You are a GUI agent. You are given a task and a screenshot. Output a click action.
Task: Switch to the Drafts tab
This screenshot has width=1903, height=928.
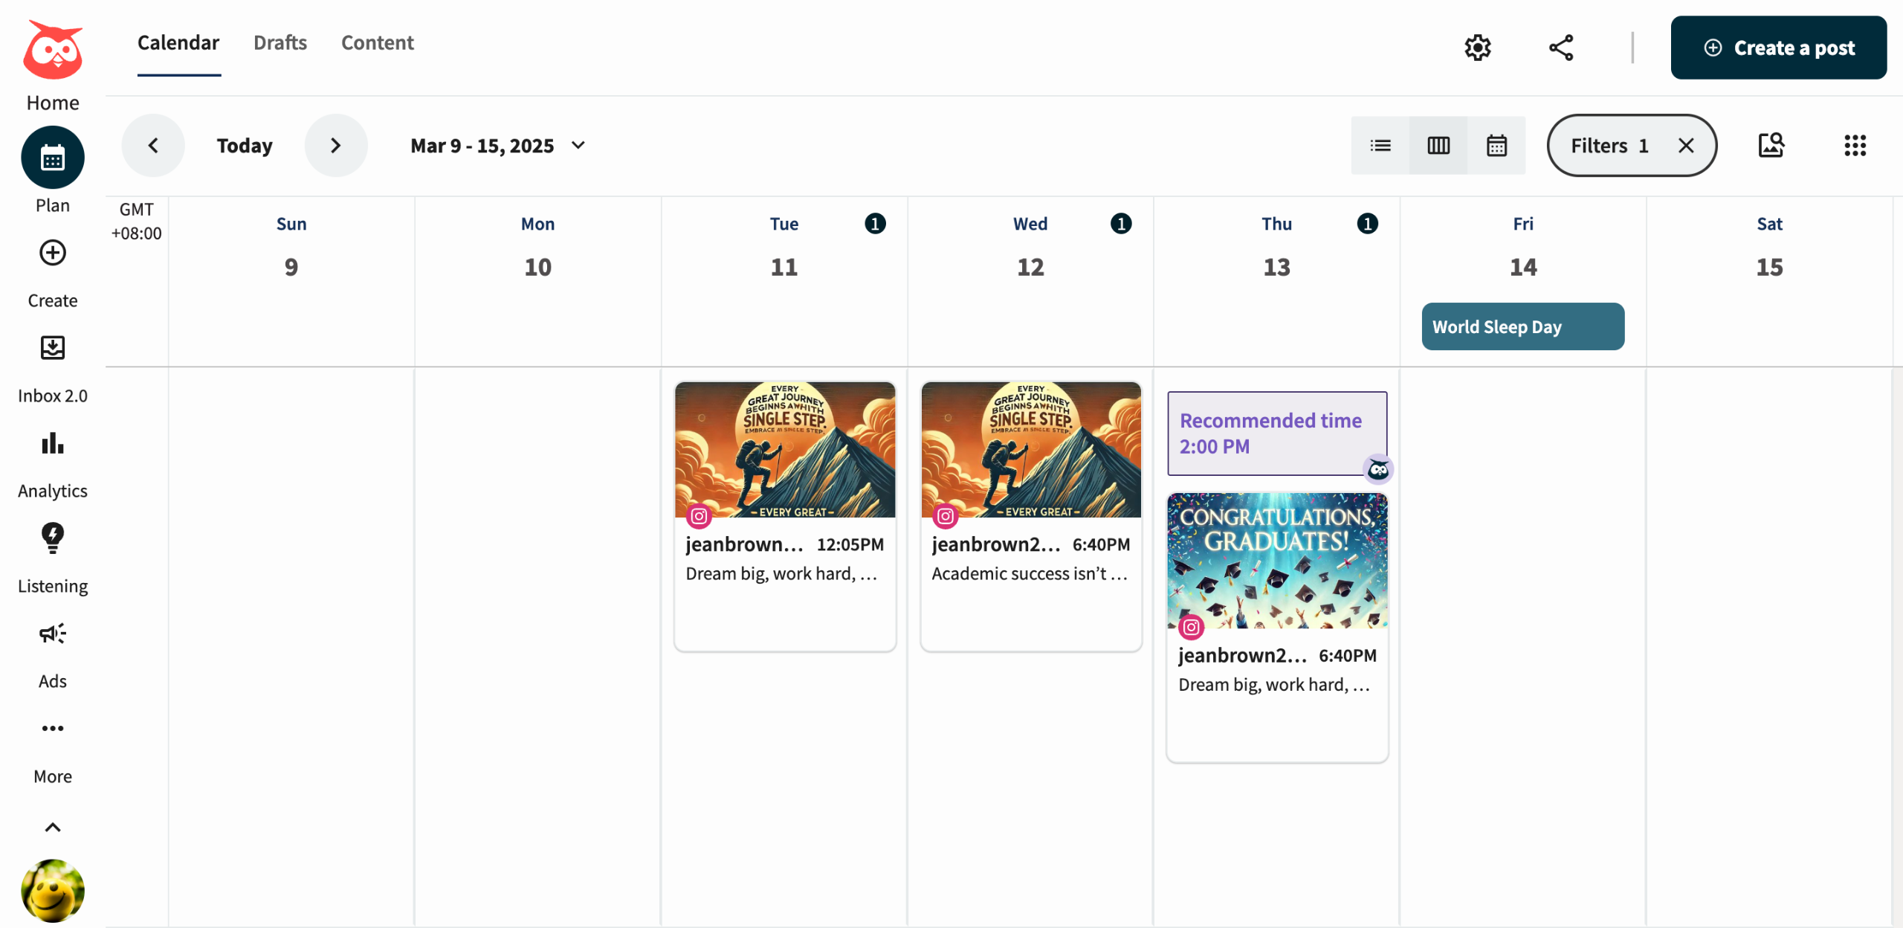pos(280,43)
